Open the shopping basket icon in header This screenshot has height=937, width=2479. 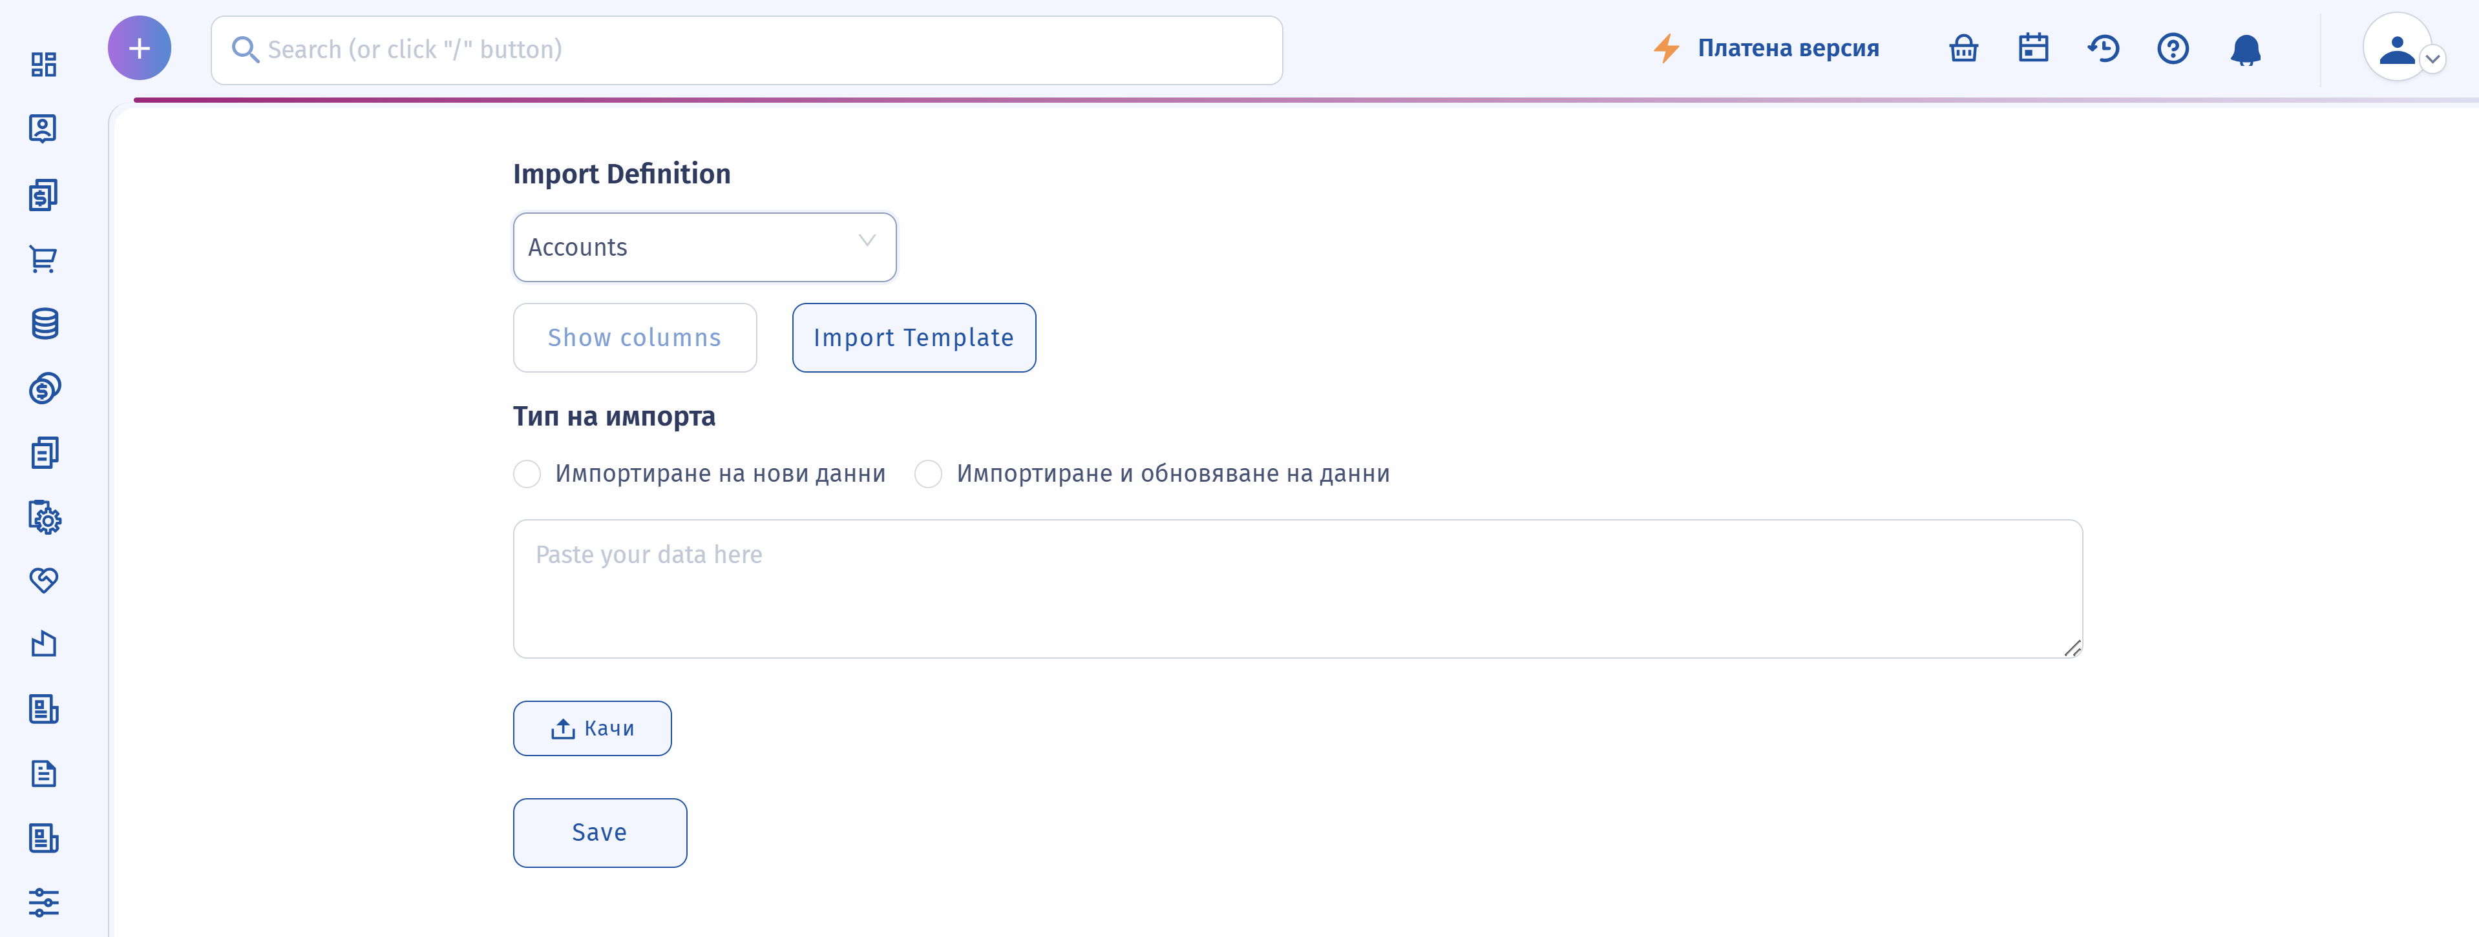point(1964,48)
